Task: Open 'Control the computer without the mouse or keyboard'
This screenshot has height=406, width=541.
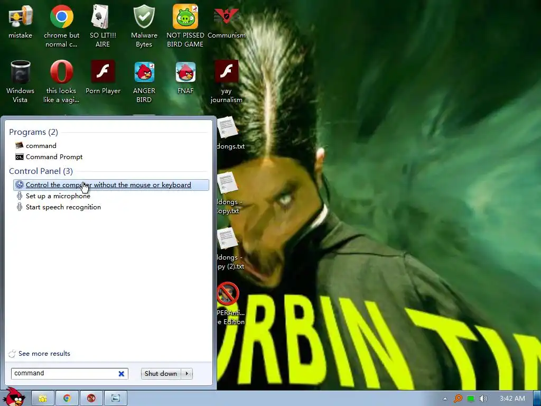Action: click(111, 185)
